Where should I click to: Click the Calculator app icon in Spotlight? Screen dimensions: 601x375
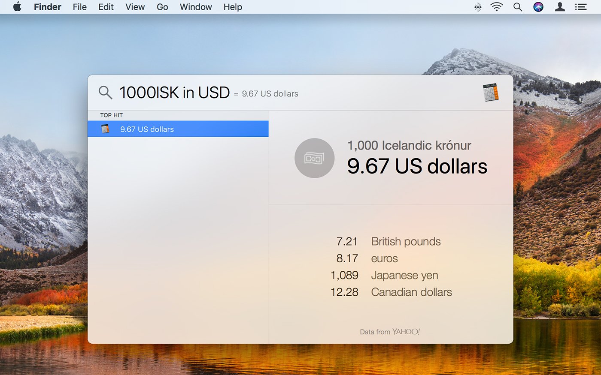[x=491, y=92]
